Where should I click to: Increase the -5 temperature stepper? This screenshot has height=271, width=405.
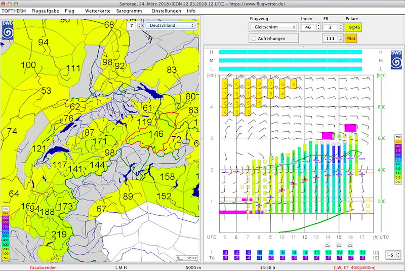(x=398, y=253)
